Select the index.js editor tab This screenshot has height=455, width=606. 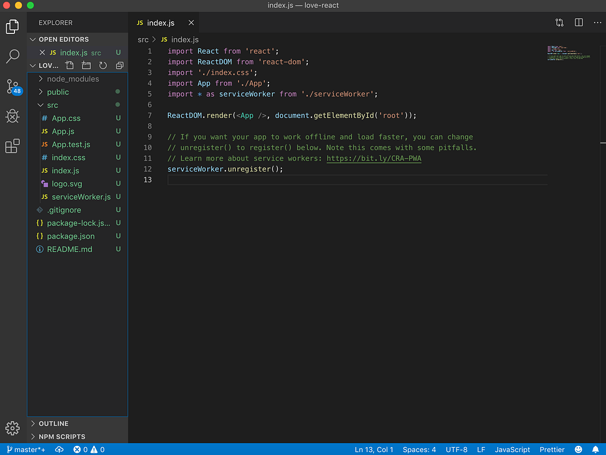click(159, 22)
